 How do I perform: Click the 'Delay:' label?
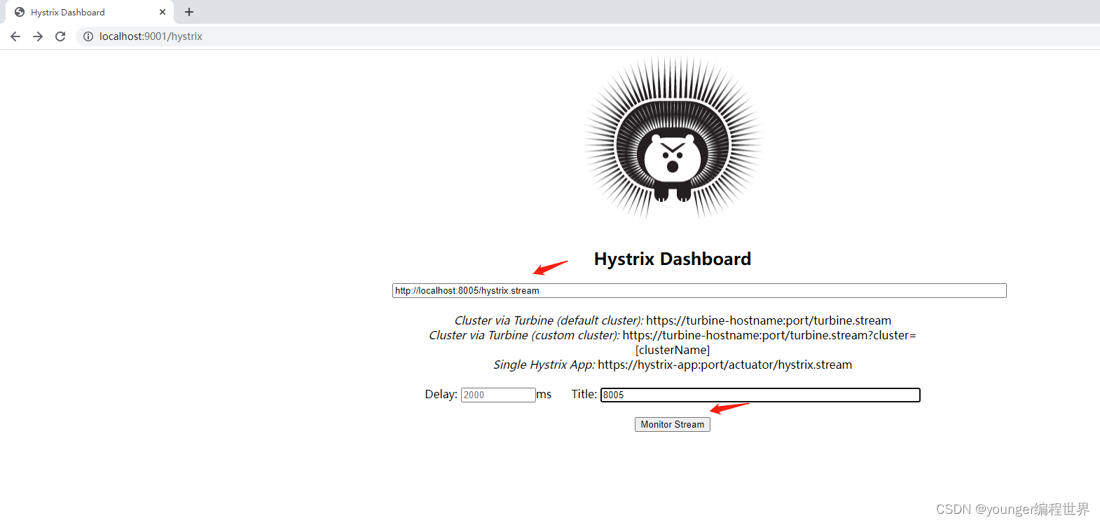click(441, 394)
